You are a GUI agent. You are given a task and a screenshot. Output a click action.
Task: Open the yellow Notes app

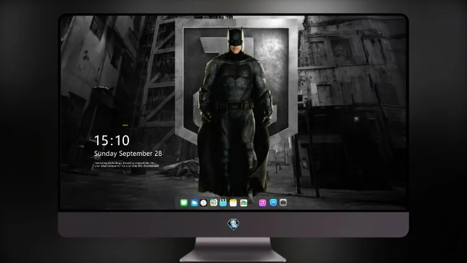(x=233, y=203)
